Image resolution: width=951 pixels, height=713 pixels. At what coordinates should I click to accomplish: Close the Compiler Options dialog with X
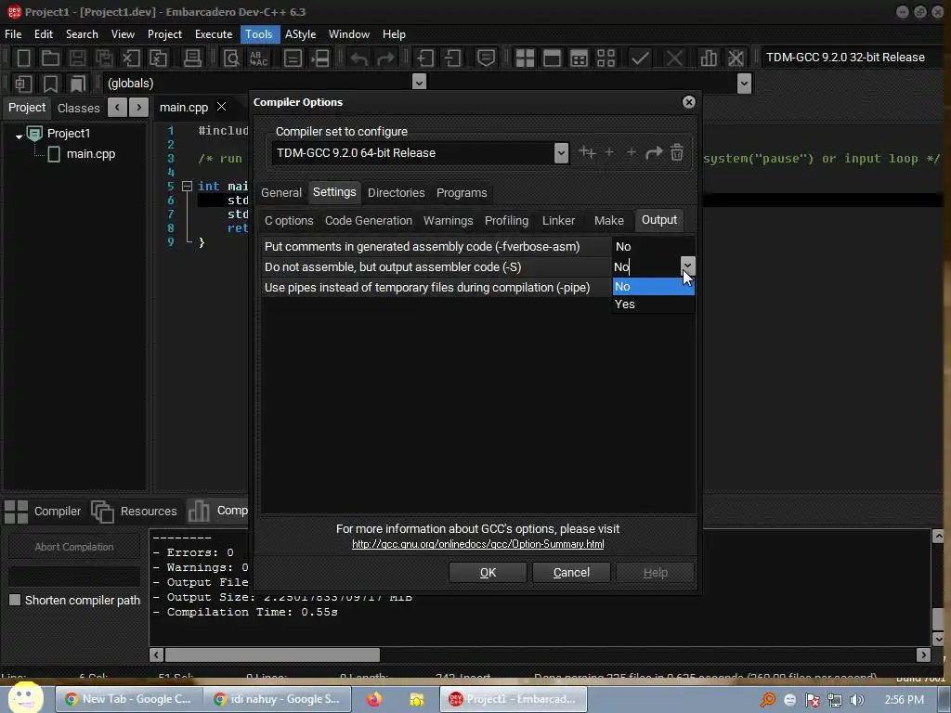click(x=688, y=102)
